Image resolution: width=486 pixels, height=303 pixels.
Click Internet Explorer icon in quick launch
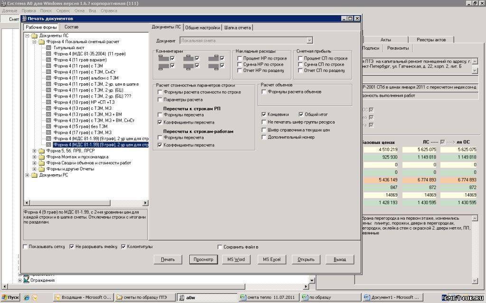(x=27, y=297)
